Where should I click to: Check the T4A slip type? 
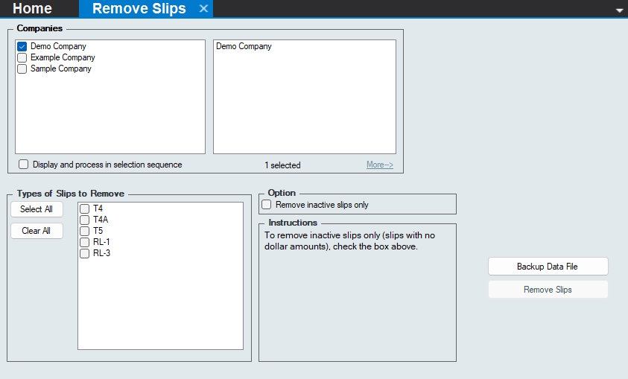(x=85, y=220)
